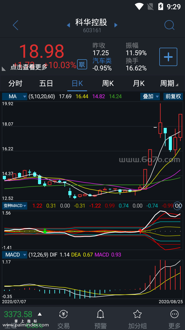Tap the 振幅 value 11.59%

[x=136, y=53]
